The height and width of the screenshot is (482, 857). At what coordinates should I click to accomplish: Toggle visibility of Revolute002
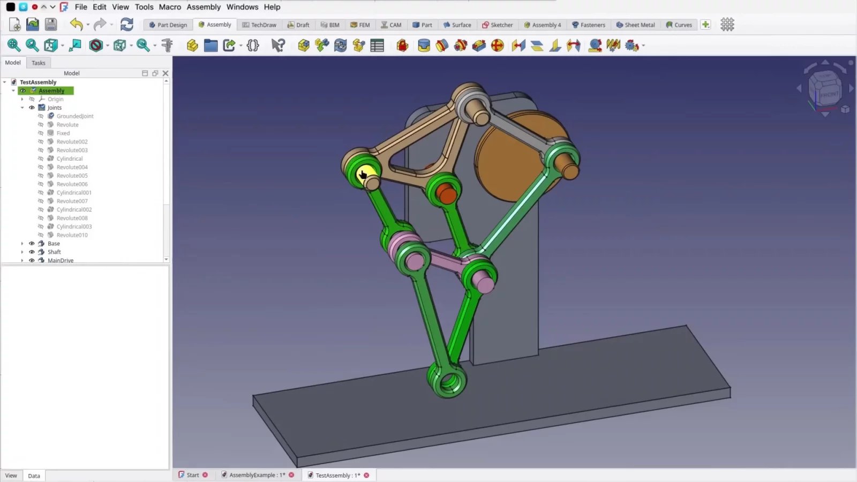[x=41, y=142]
